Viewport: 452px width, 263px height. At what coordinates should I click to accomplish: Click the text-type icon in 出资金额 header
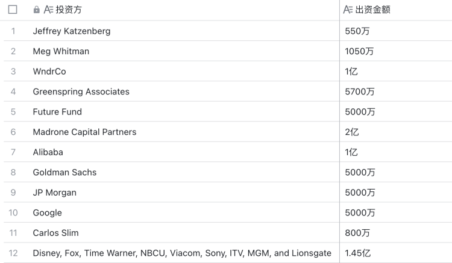point(348,10)
